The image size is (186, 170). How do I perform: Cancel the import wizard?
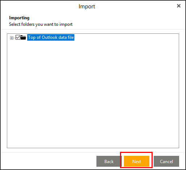[166, 161]
